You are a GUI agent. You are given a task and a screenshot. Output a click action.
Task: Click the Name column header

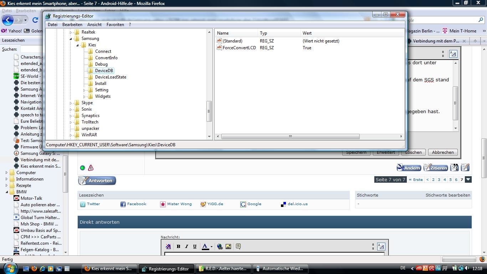point(236,33)
